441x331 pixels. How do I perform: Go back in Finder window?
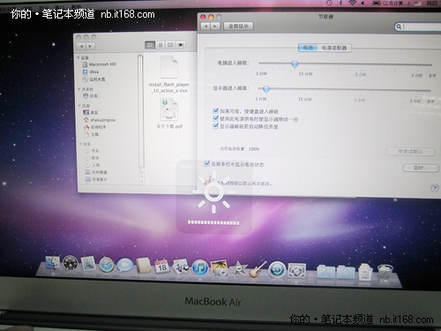coord(81,46)
